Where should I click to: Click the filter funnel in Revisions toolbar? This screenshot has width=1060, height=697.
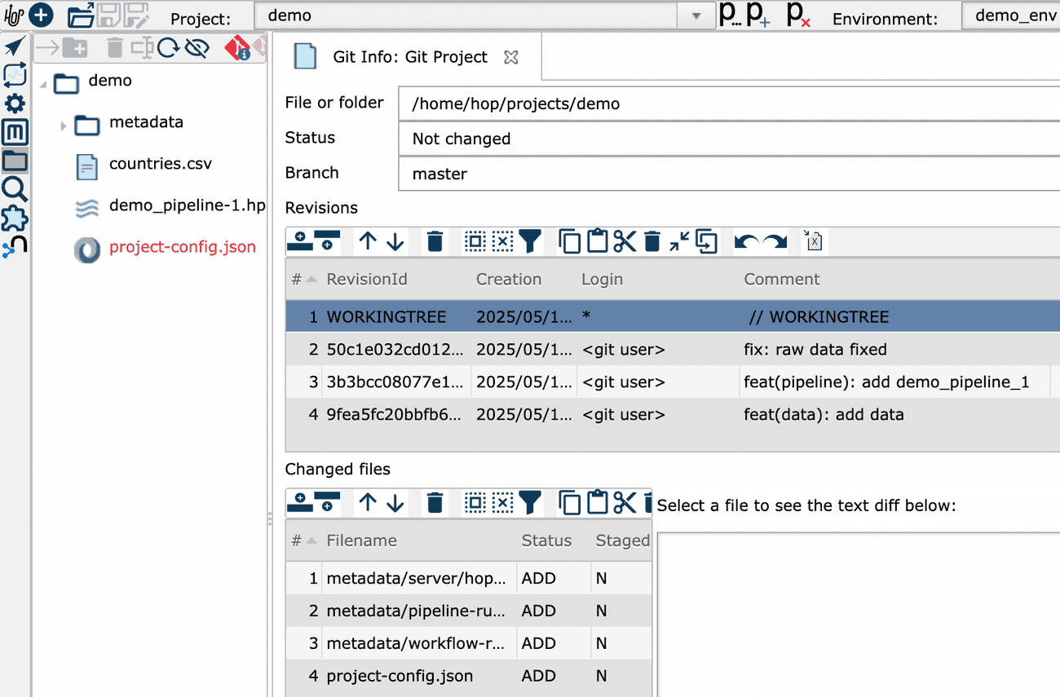[530, 240]
